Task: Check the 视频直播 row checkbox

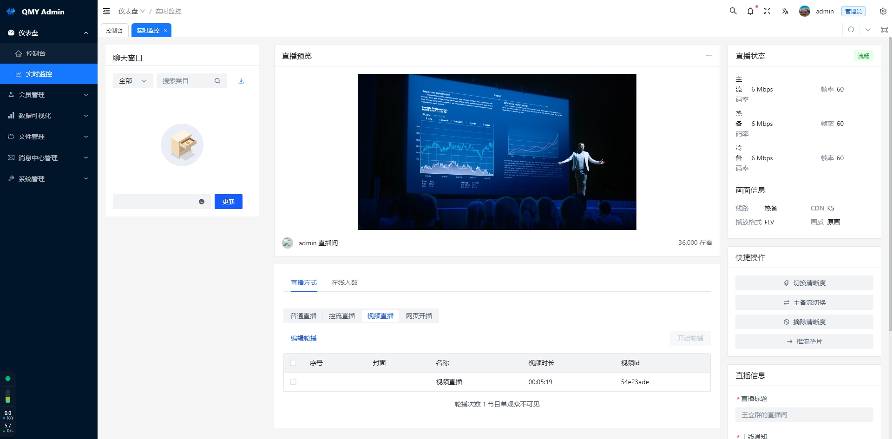Action: [x=293, y=382]
